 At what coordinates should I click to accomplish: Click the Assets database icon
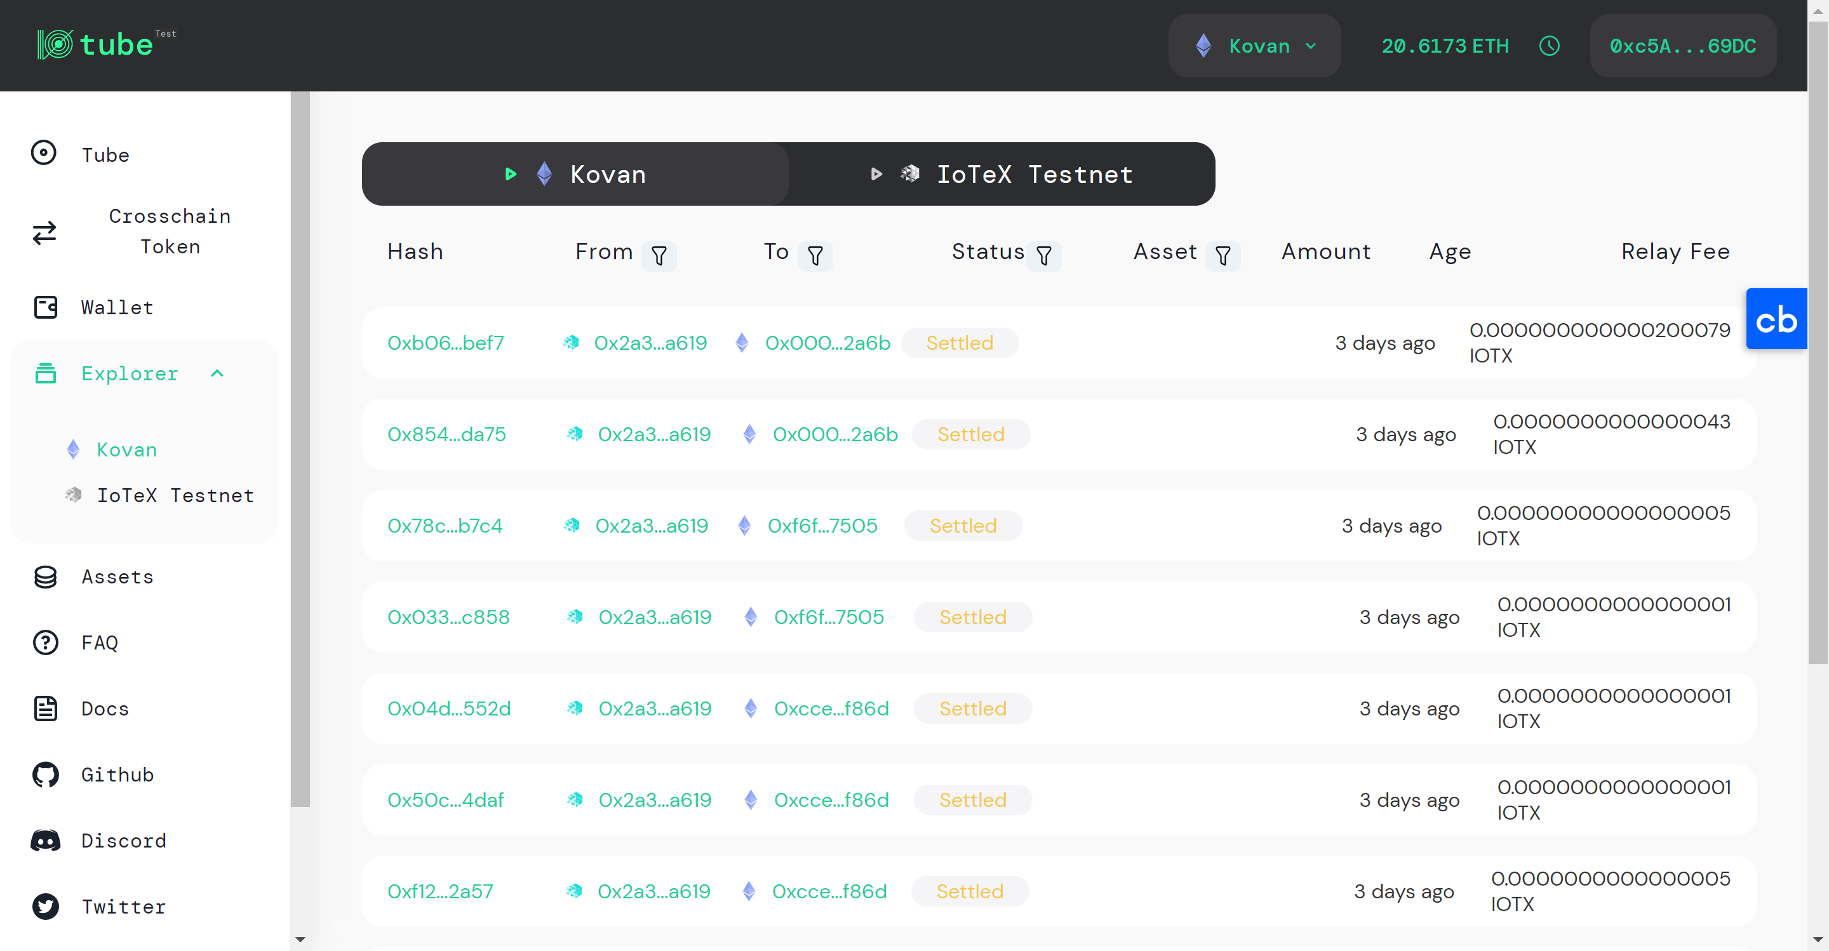click(46, 577)
